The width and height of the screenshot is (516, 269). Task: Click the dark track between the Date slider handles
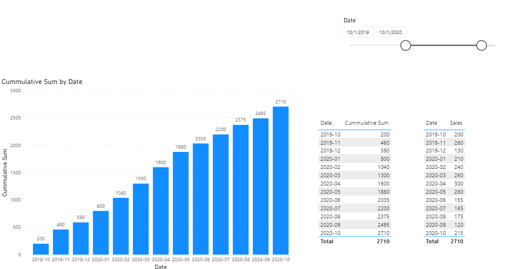click(x=444, y=46)
